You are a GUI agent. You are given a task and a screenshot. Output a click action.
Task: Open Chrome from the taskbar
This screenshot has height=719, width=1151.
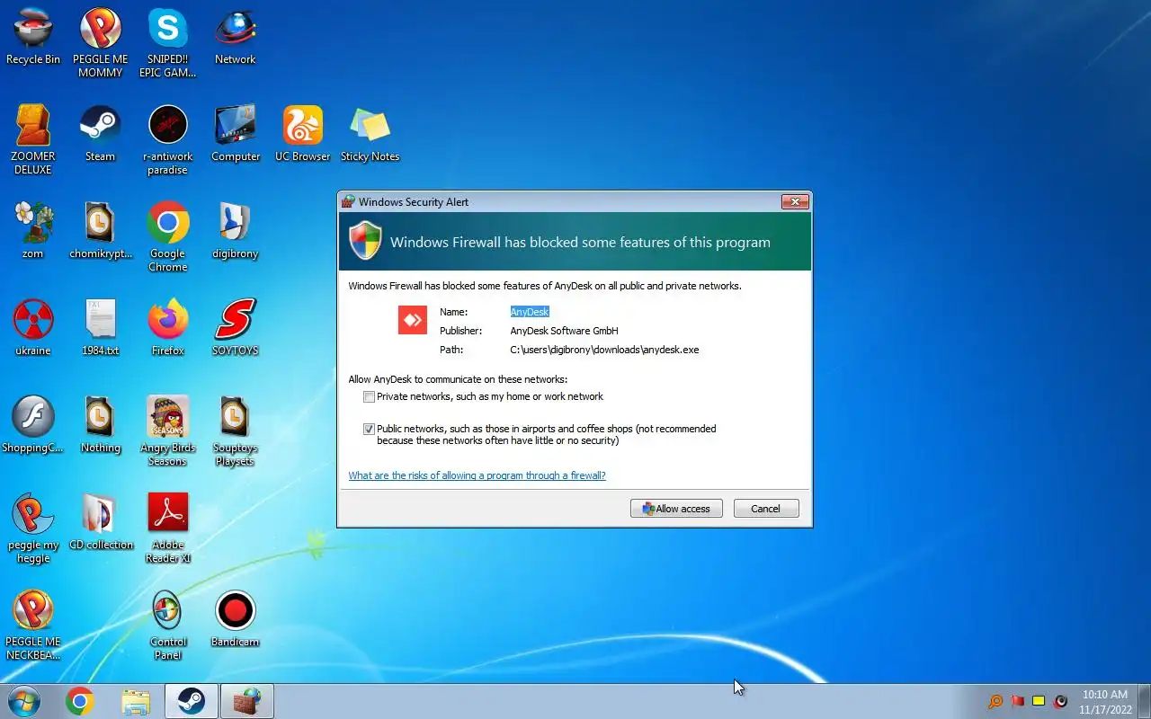coord(80,701)
